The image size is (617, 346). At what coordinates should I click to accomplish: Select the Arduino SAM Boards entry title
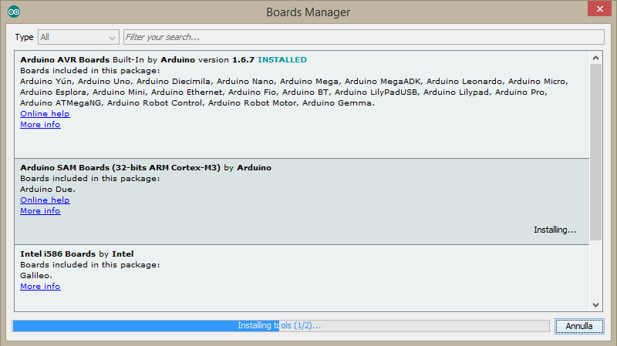(120, 167)
